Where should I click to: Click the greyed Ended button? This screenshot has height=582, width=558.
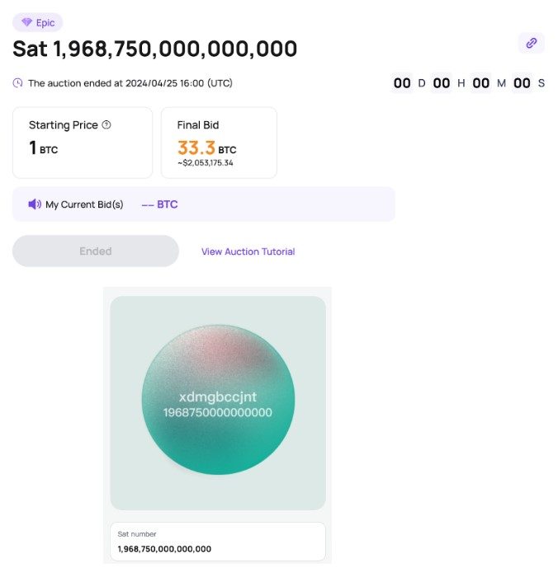point(96,251)
